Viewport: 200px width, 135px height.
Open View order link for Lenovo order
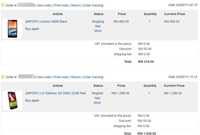click(x=44, y=5)
